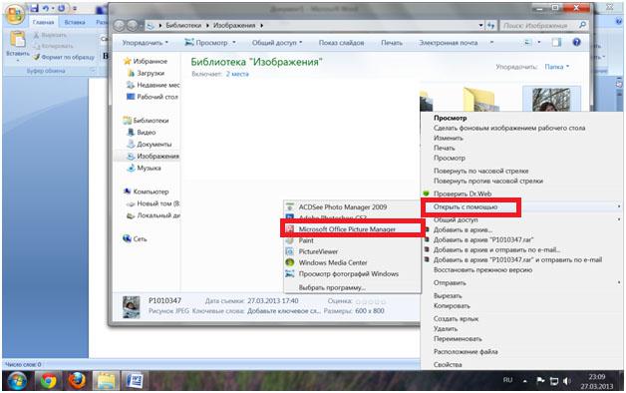Open the Общий доступ dropdown in Explorer toolbar

[x=277, y=42]
